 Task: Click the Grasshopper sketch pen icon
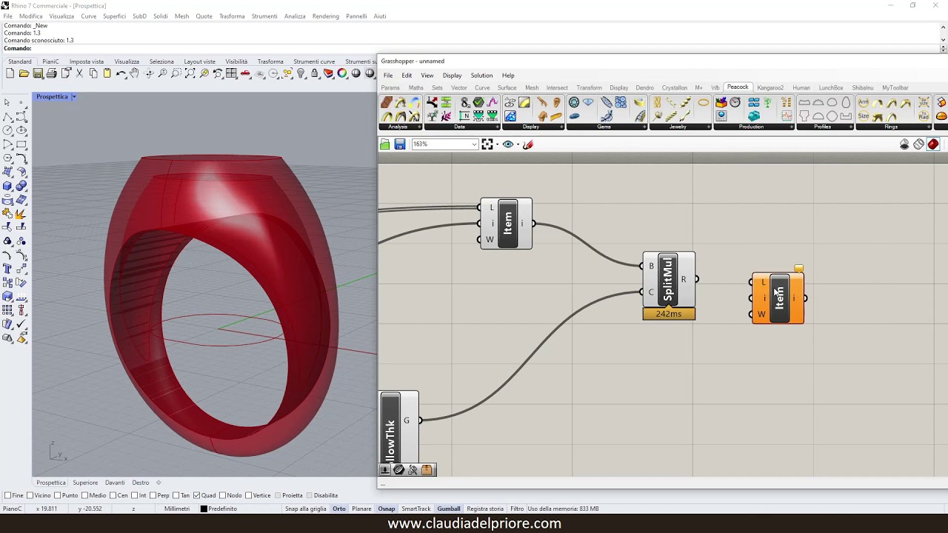pos(528,144)
